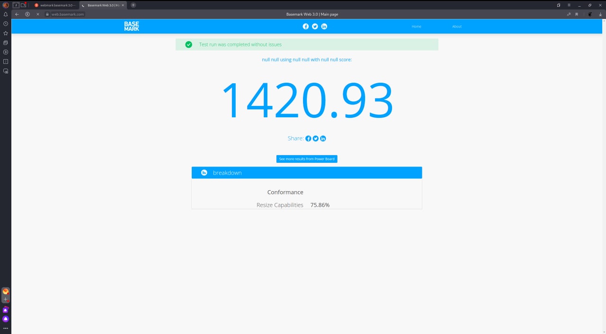
Task: Open the downloads arrow icon
Action: [600, 14]
